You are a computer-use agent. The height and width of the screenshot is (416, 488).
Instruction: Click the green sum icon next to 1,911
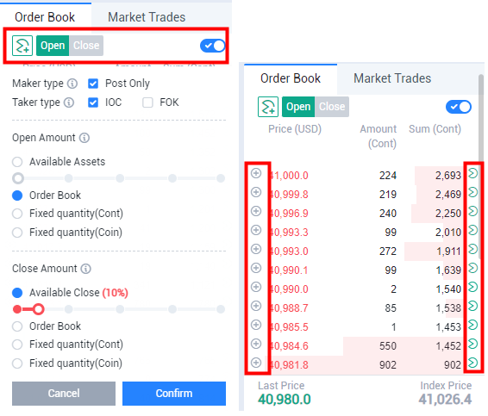[472, 249]
